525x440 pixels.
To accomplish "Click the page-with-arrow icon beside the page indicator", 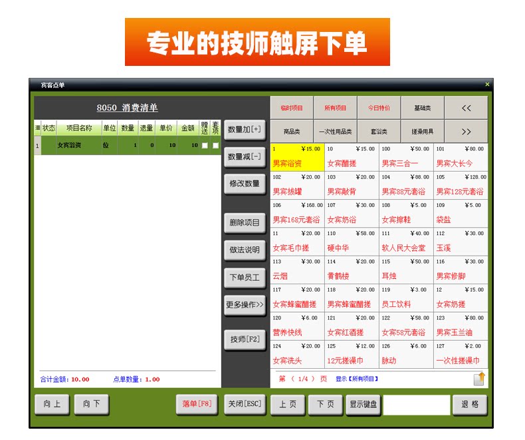I will coord(479,379).
